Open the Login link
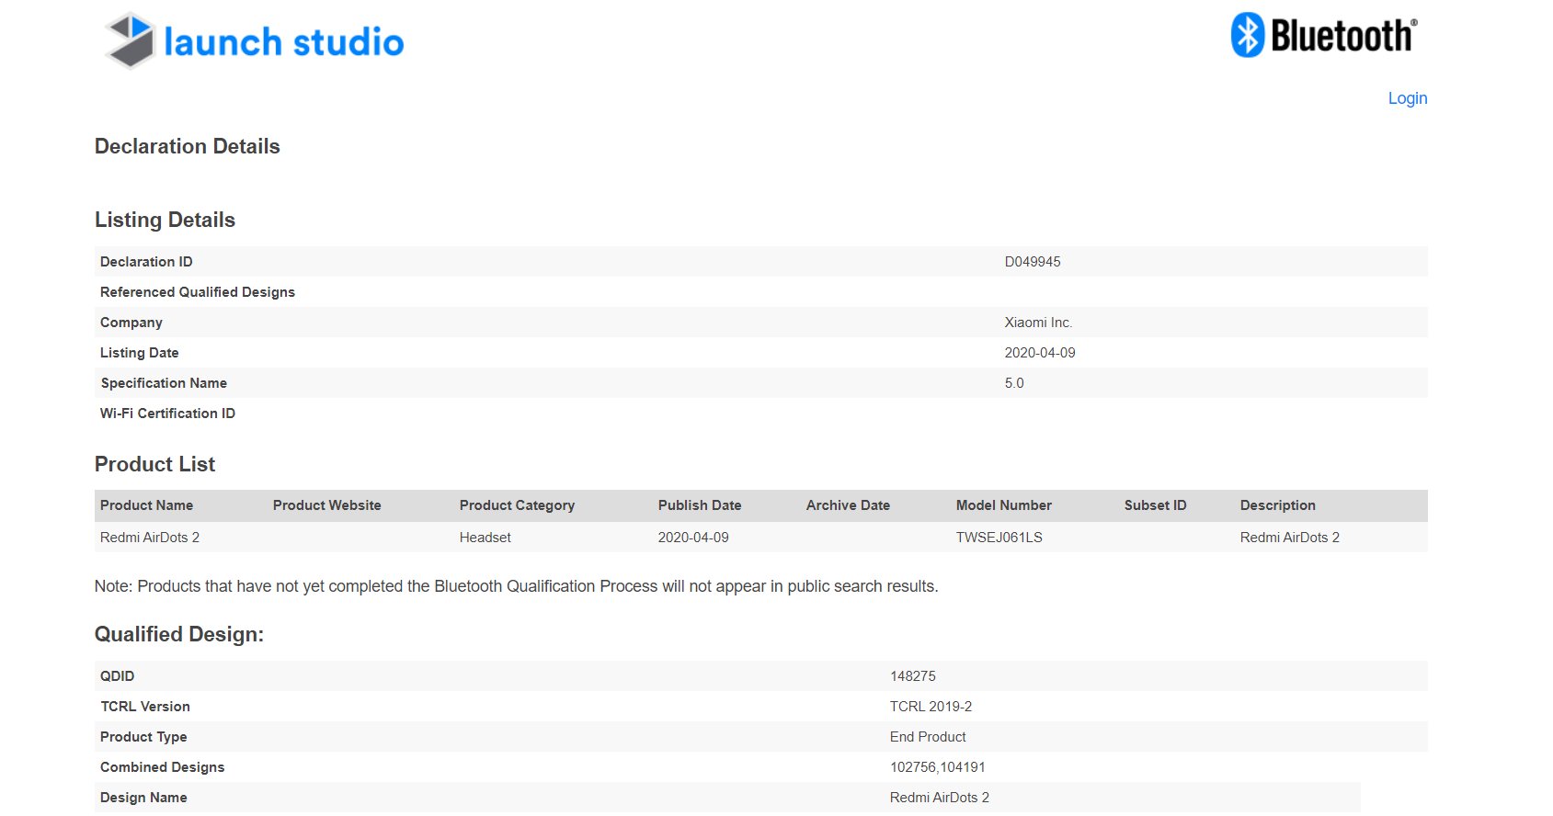The image size is (1553, 816). tap(1407, 98)
